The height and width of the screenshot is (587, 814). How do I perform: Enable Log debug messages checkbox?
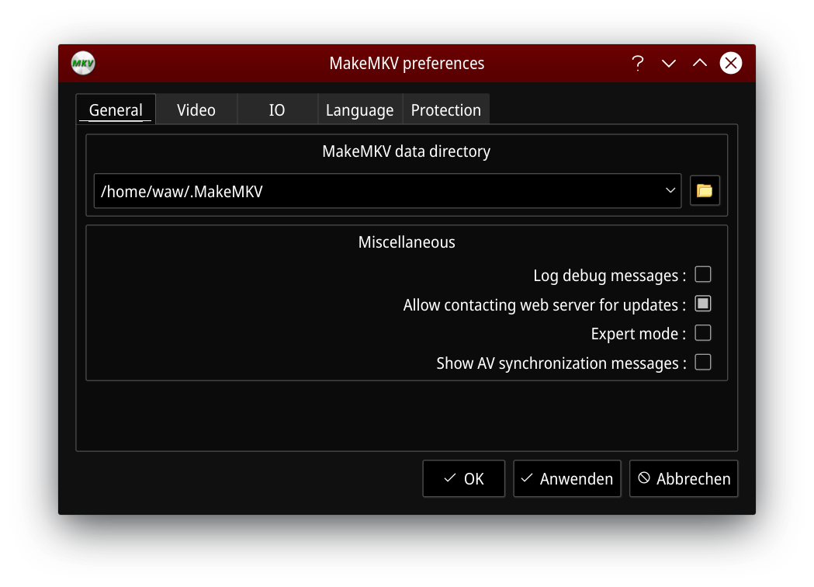[x=703, y=275]
